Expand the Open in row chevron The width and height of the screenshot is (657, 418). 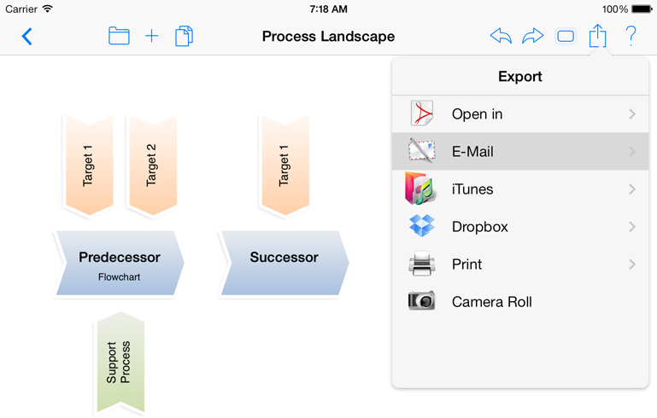coord(632,113)
